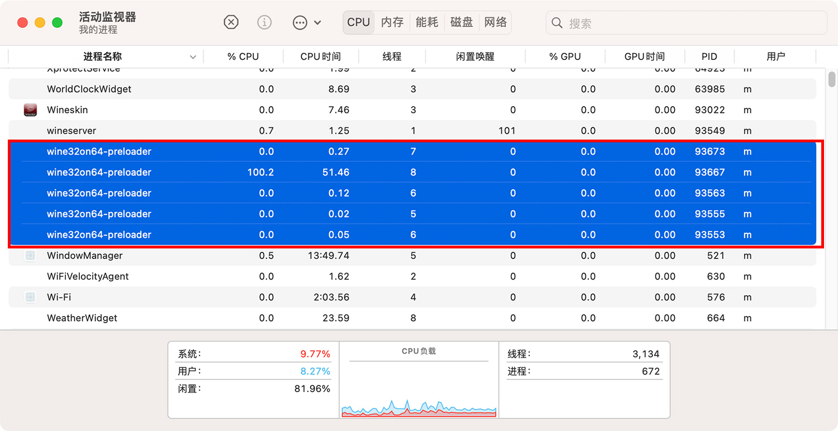Click PID 630 cell

coord(716,276)
